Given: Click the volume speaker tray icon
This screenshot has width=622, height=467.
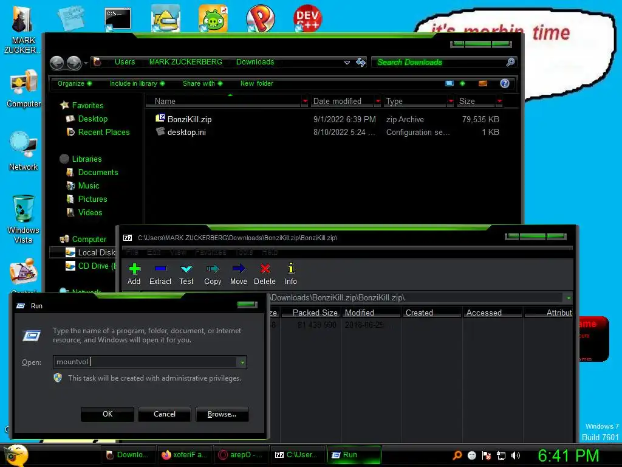Looking at the screenshot, I should 516,455.
